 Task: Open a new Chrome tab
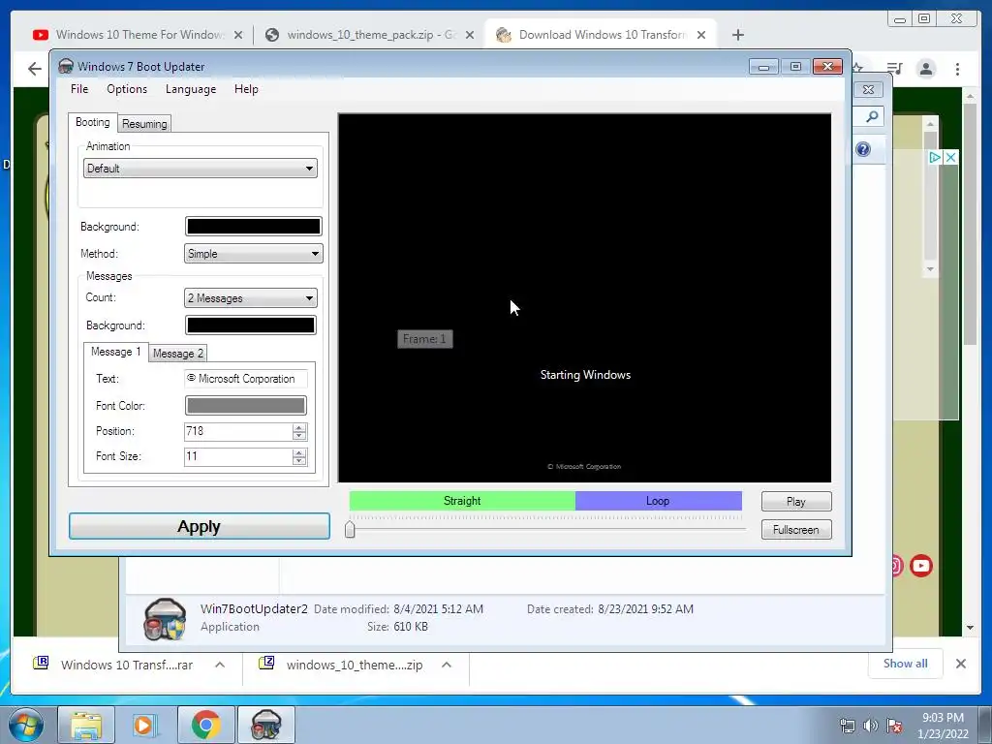point(737,36)
